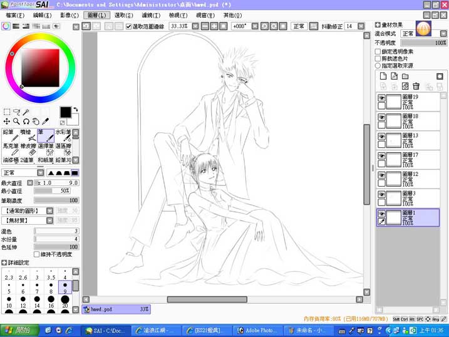Choose the 馬克筆 marker tool

[x=11, y=149]
